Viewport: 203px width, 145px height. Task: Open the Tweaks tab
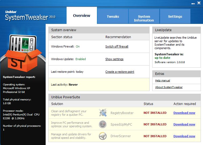click(x=113, y=16)
